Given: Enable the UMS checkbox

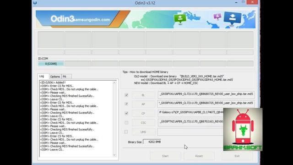Looking at the screenshot, I should (x=126, y=132).
